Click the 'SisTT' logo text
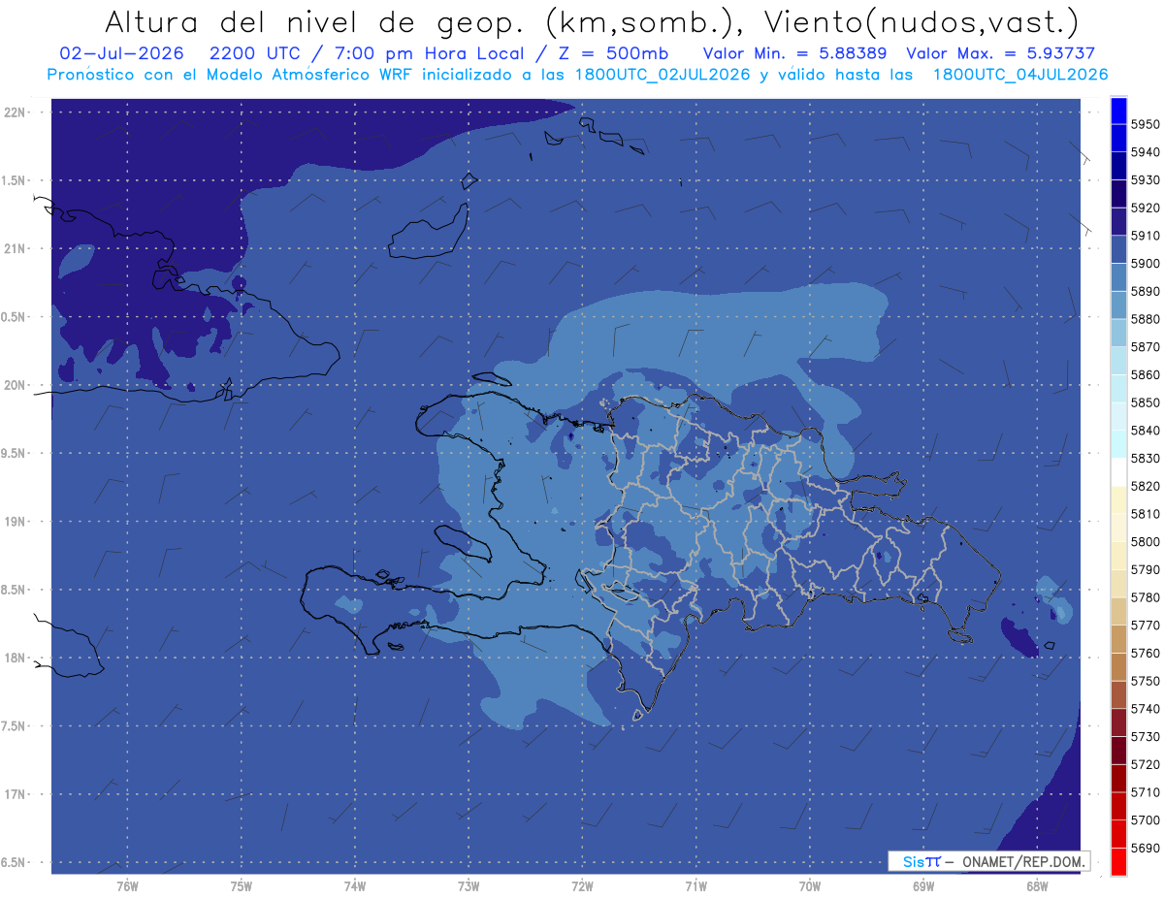This screenshot has height=899, width=1164. point(921,861)
